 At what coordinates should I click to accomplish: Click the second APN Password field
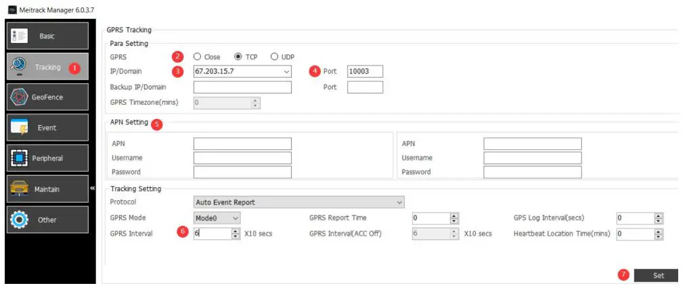tap(533, 172)
